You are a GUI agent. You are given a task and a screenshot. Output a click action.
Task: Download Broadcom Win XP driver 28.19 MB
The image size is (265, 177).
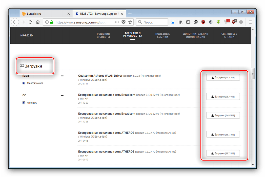223,97
